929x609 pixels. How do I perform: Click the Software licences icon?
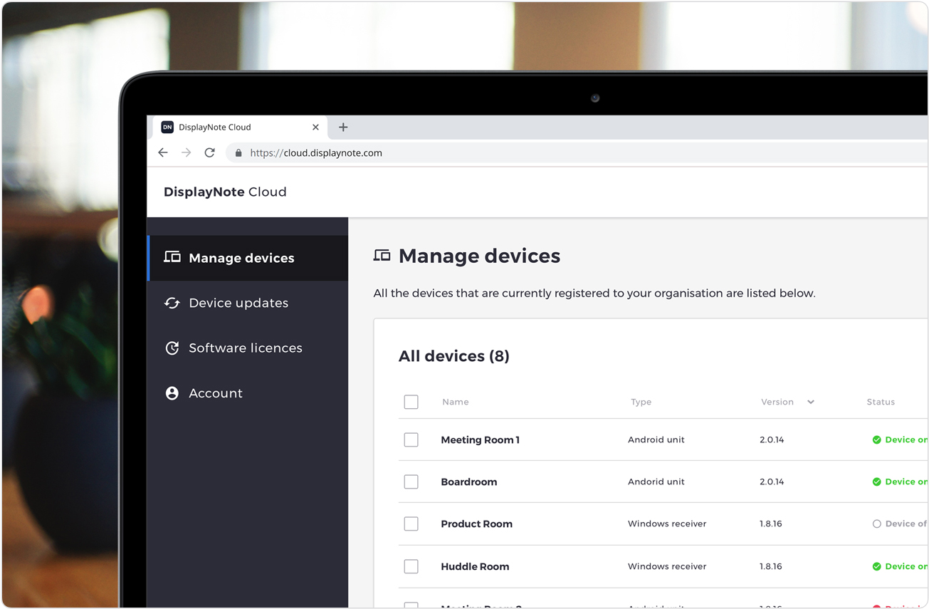pyautogui.click(x=172, y=348)
